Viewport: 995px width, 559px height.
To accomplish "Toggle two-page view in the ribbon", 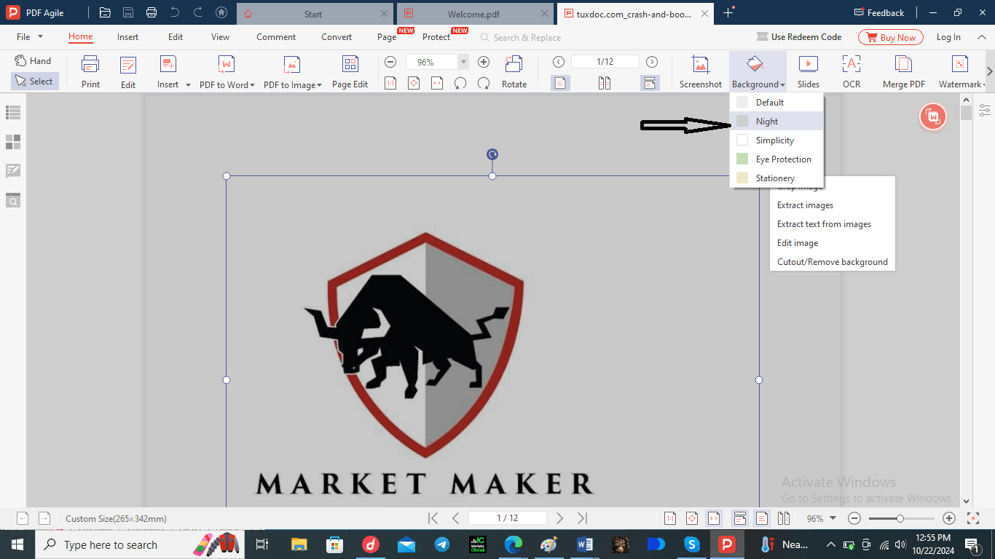I will tap(604, 83).
